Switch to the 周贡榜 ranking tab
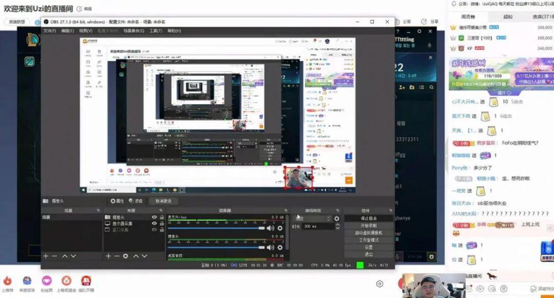The image size is (554, 298). [x=468, y=17]
